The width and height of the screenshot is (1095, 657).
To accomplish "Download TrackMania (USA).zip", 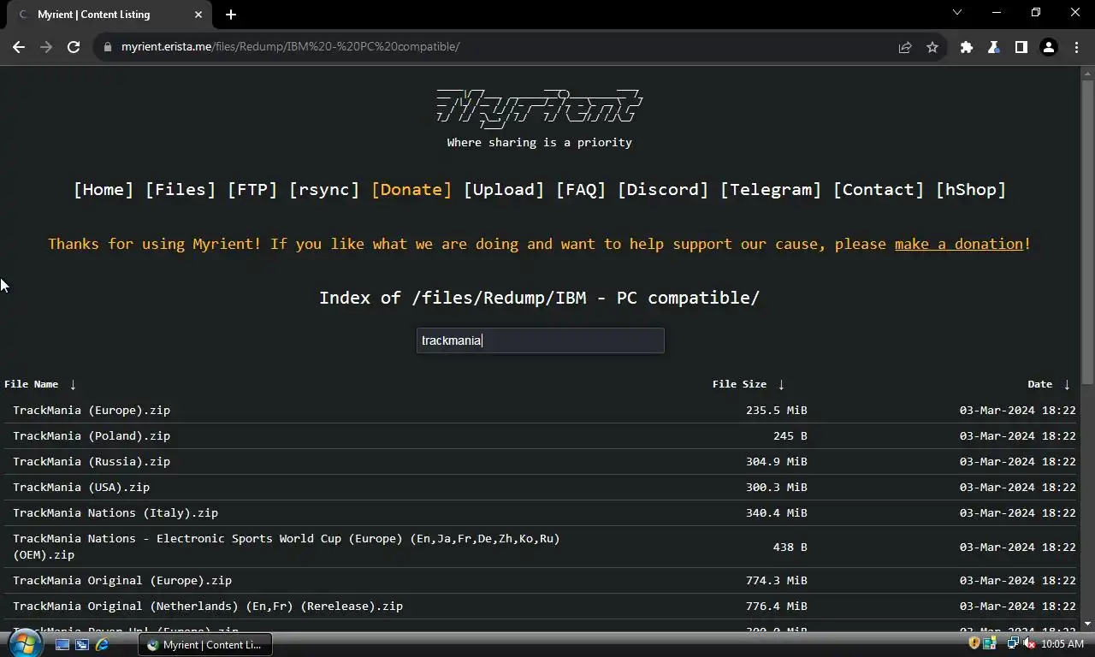I will pyautogui.click(x=81, y=488).
